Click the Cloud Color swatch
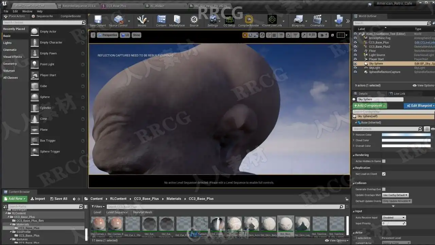This screenshot has height=245, width=435. [406, 140]
